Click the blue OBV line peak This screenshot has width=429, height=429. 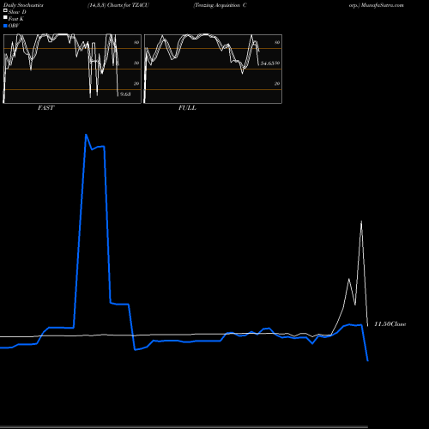86,135
